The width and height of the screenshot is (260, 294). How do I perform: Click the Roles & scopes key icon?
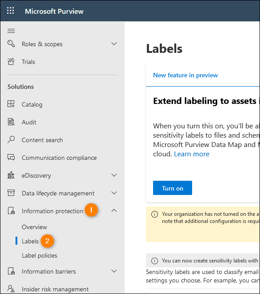click(11, 44)
